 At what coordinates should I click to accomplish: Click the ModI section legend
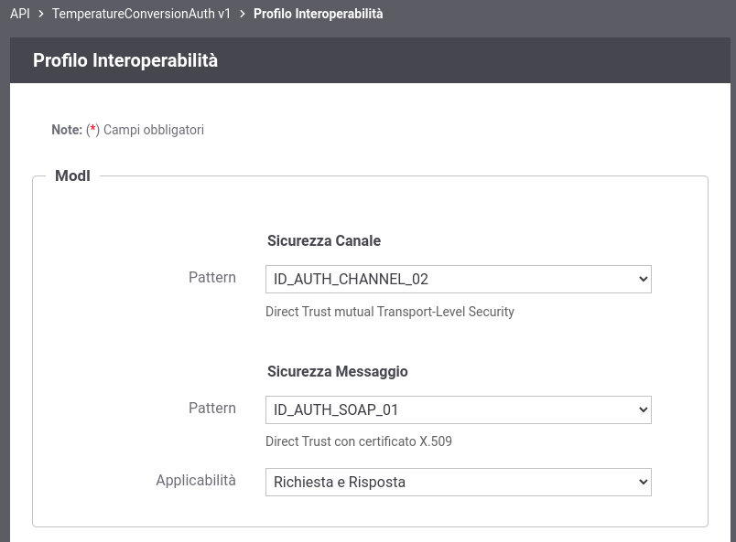click(x=72, y=175)
